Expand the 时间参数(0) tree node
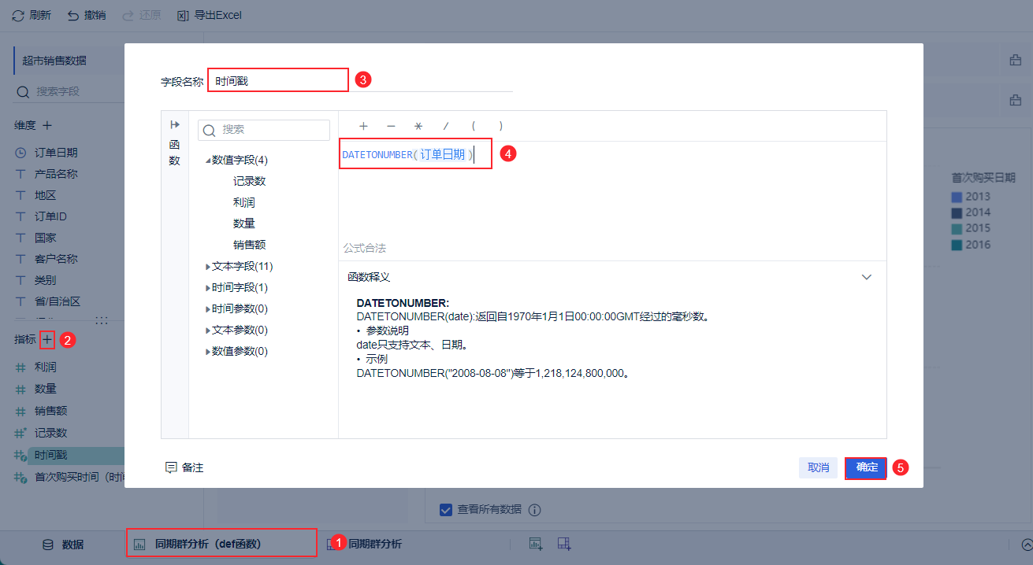The width and height of the screenshot is (1033, 565). [x=208, y=309]
